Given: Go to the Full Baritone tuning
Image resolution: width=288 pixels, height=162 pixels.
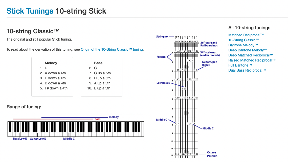Looking at the screenshot, I should coord(240,65).
